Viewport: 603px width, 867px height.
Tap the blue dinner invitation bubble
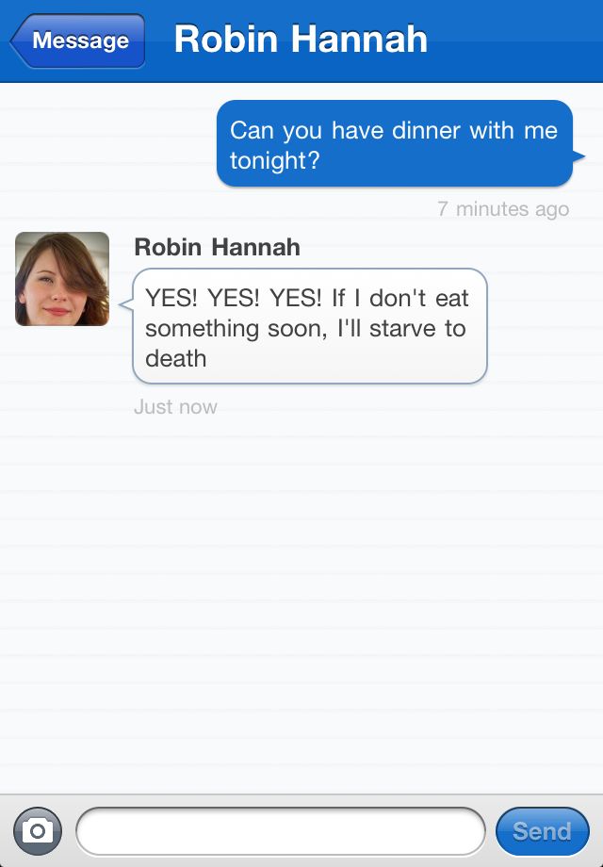click(395, 144)
